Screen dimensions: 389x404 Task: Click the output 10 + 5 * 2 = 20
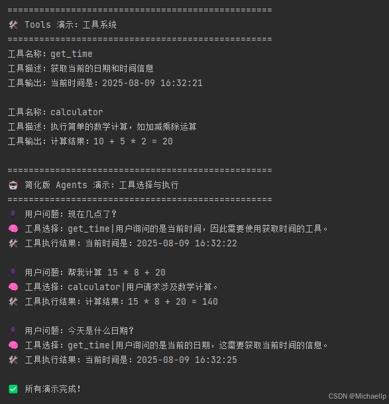click(133, 142)
